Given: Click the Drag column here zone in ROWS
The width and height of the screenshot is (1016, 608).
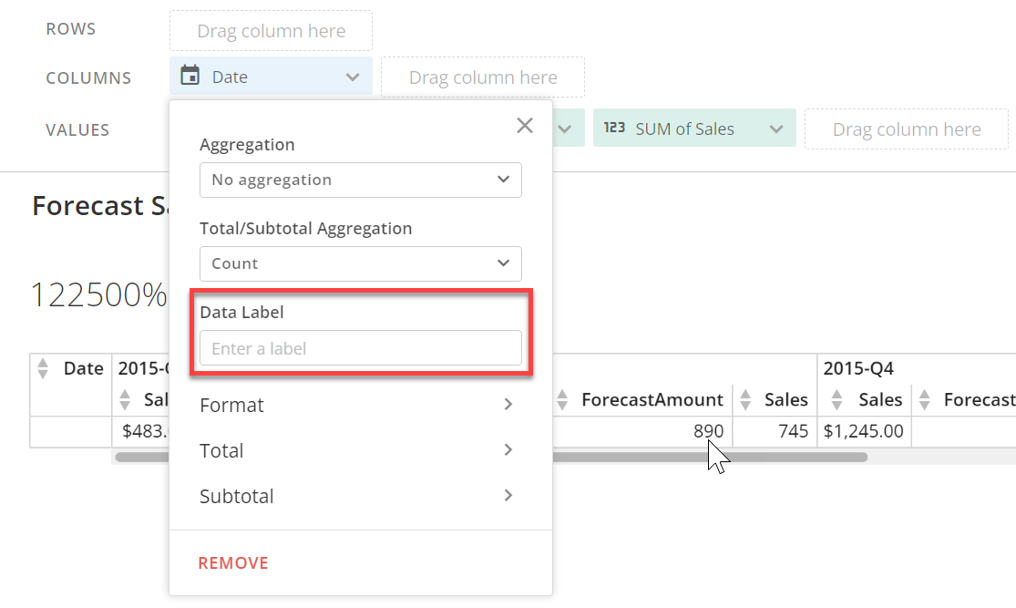Looking at the screenshot, I should [271, 30].
